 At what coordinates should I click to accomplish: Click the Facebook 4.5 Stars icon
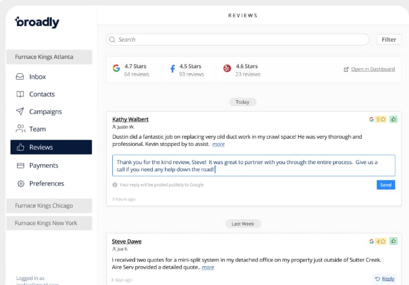[172, 69]
